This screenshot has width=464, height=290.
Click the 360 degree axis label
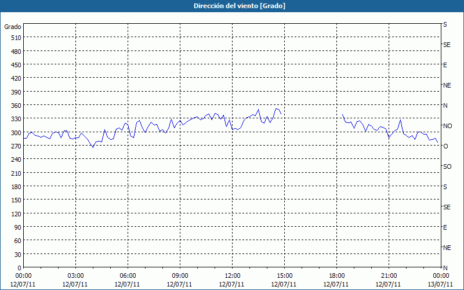pyautogui.click(x=16, y=106)
